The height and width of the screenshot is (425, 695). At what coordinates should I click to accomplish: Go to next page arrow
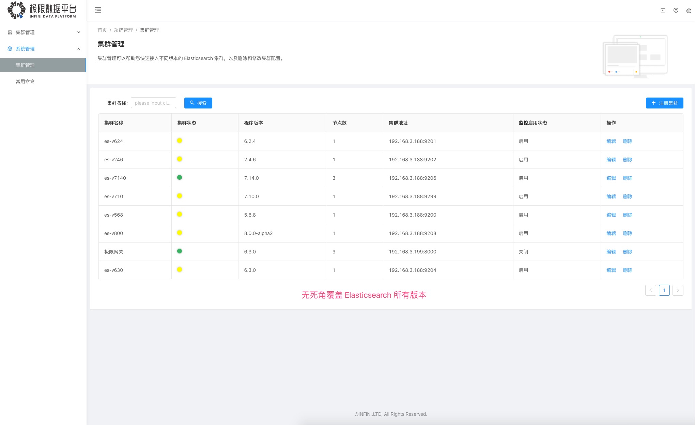[x=678, y=290]
